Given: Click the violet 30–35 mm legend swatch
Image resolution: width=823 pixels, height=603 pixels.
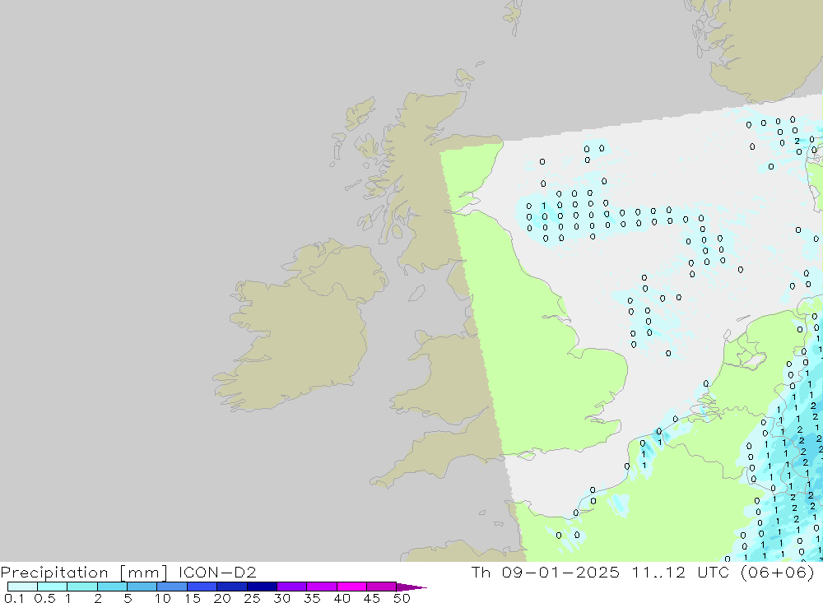Looking at the screenshot, I should point(291,587).
